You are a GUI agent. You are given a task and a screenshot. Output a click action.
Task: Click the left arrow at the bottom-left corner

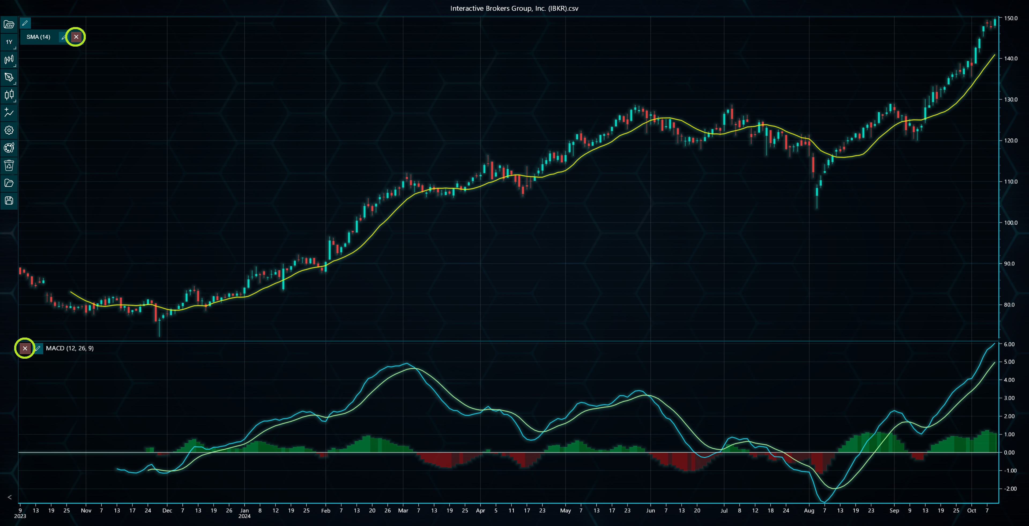[x=10, y=497]
